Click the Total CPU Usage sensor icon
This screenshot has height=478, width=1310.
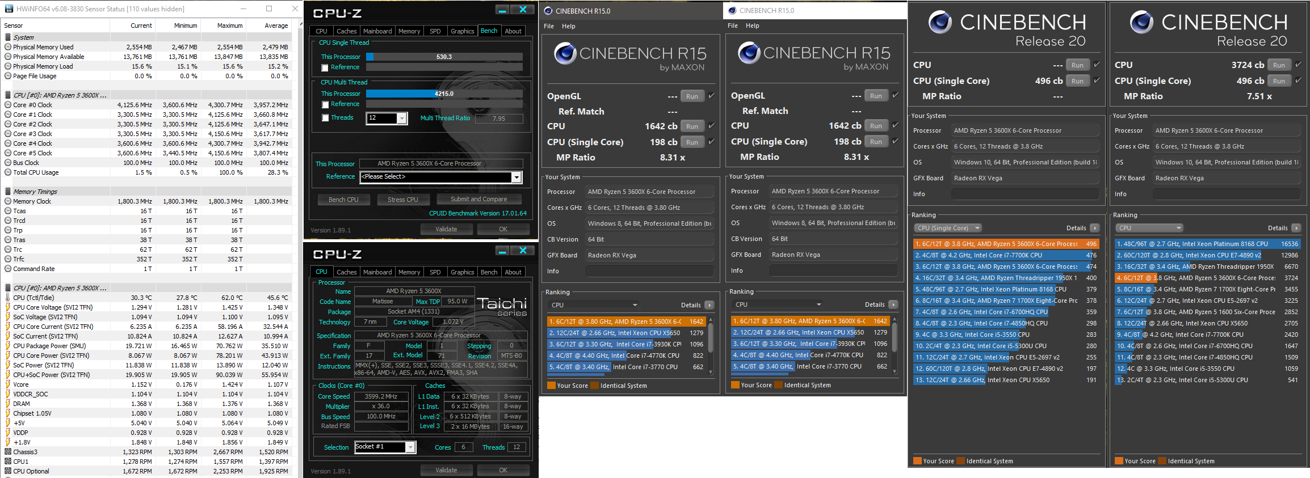[x=8, y=172]
